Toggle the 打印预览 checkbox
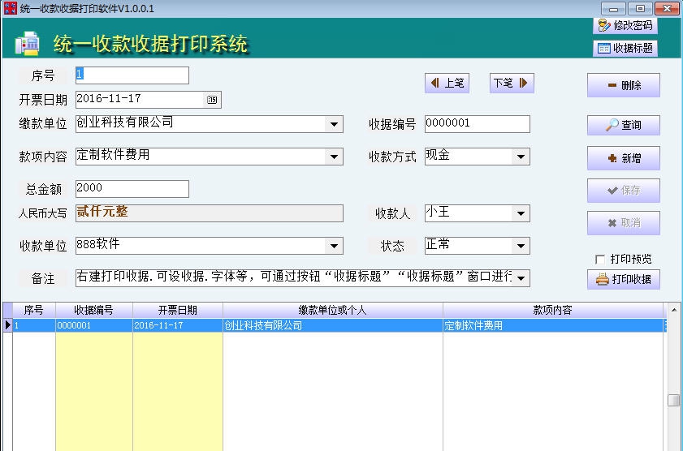Image resolution: width=683 pixels, height=451 pixels. (600, 260)
